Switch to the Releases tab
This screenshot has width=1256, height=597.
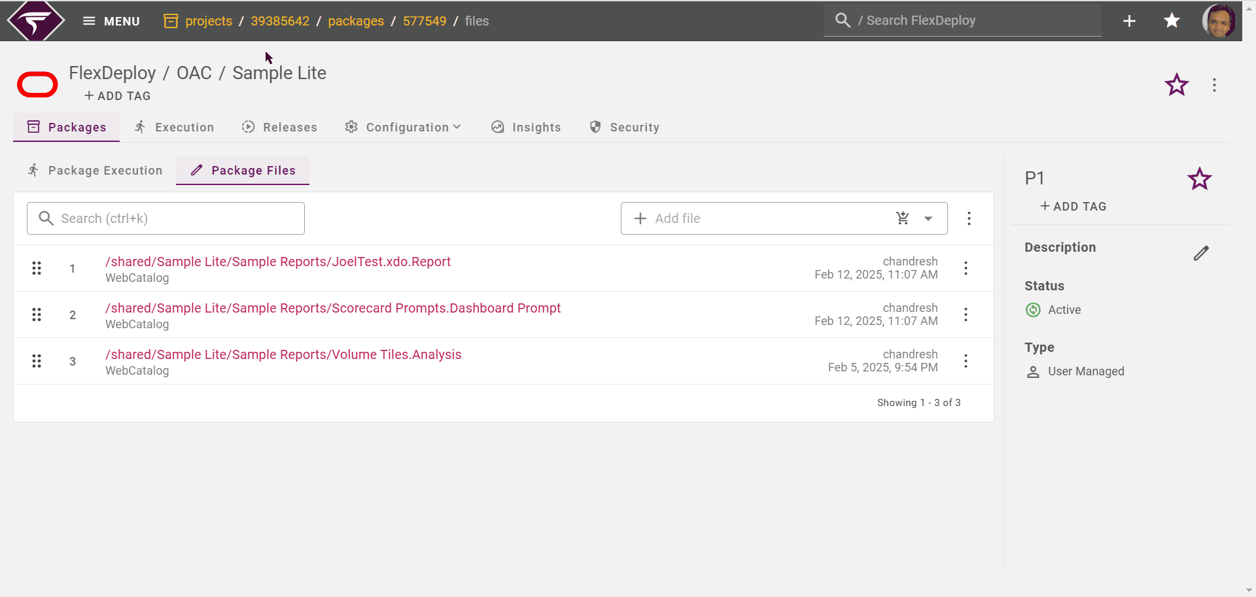[x=279, y=127]
